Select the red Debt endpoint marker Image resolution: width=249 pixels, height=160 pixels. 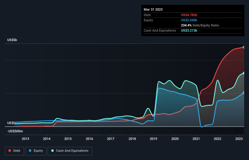[244, 47]
